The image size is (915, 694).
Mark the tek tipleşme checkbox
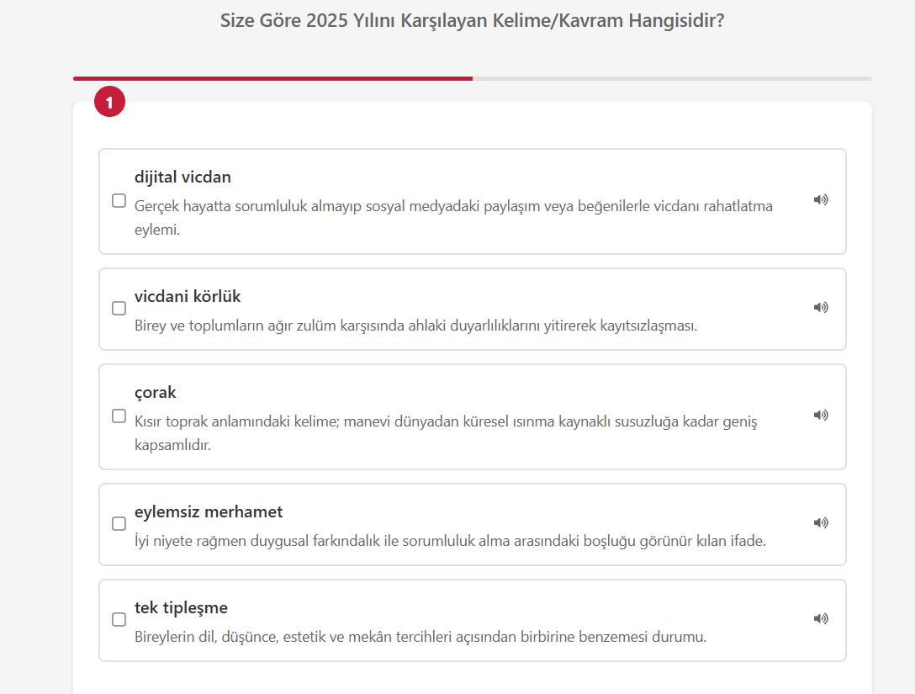[x=119, y=619]
